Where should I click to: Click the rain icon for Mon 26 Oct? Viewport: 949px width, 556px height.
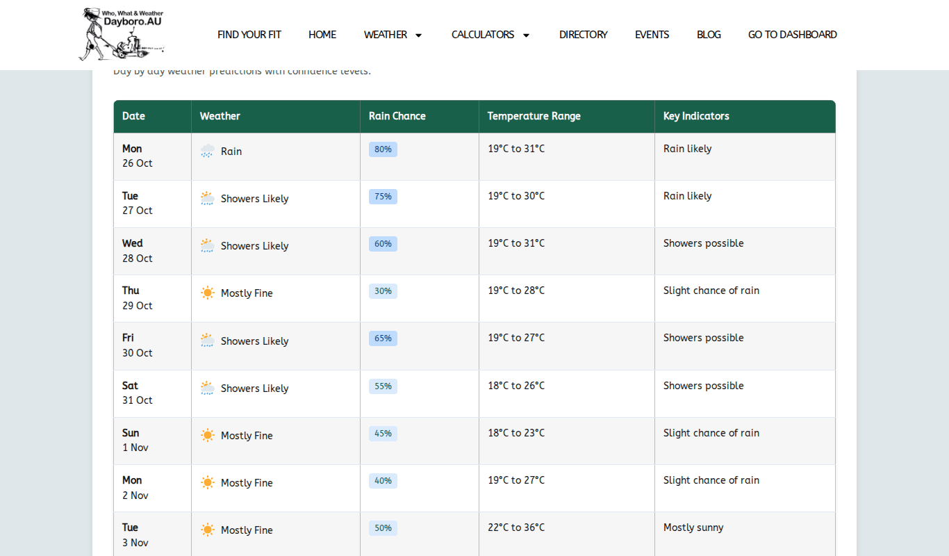click(x=207, y=151)
